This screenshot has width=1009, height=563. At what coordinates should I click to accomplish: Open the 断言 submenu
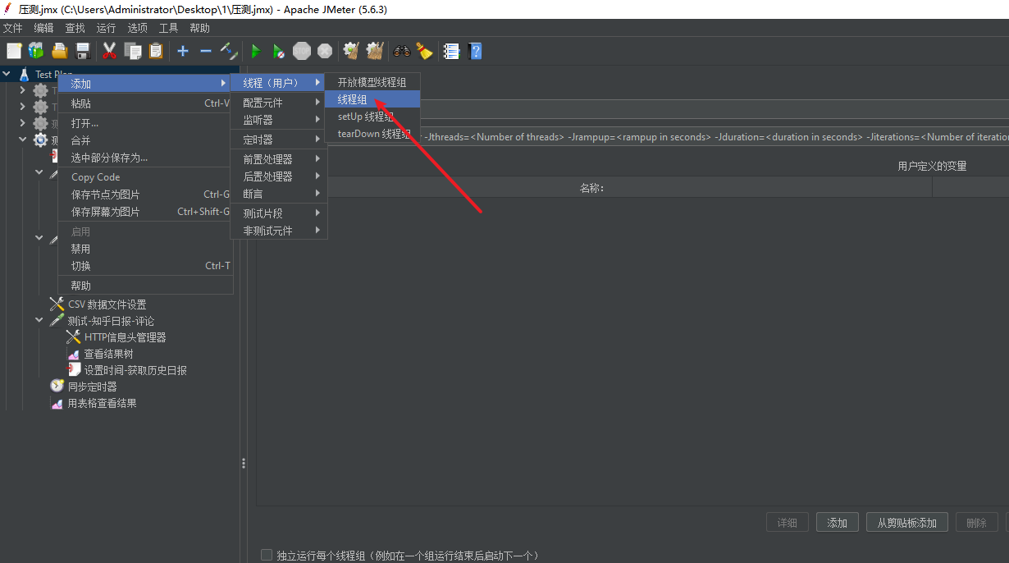coord(279,194)
